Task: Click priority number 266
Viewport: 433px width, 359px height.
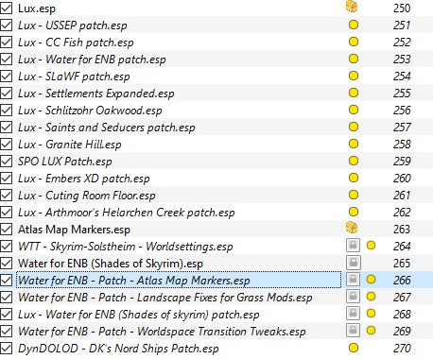Action: 402,280
